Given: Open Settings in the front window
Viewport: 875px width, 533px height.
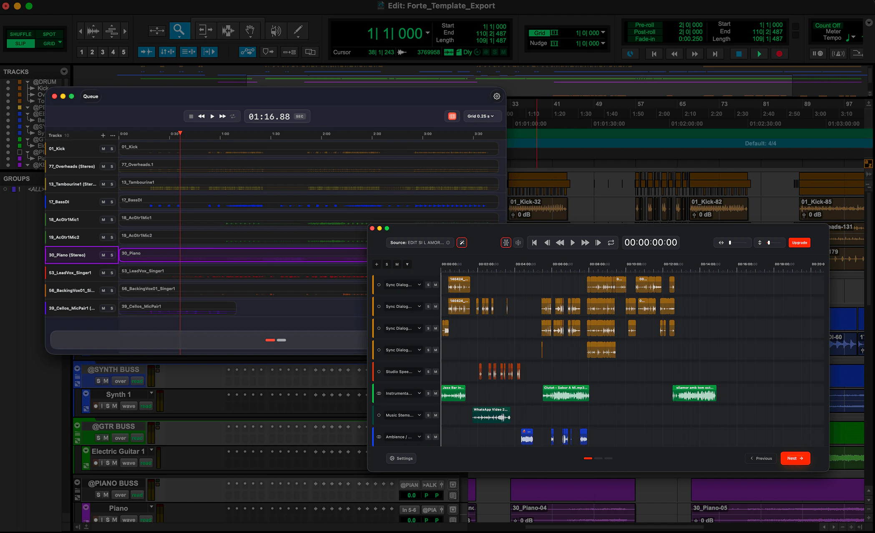Looking at the screenshot, I should [x=401, y=458].
